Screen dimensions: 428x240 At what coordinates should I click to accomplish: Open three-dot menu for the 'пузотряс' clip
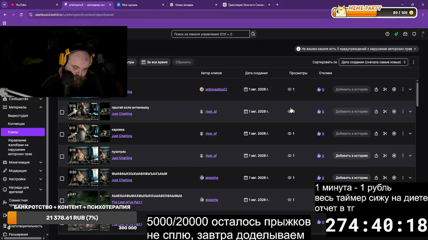403,156
